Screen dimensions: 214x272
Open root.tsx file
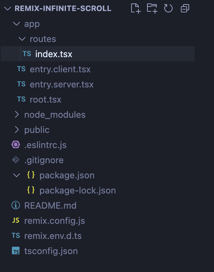click(45, 100)
